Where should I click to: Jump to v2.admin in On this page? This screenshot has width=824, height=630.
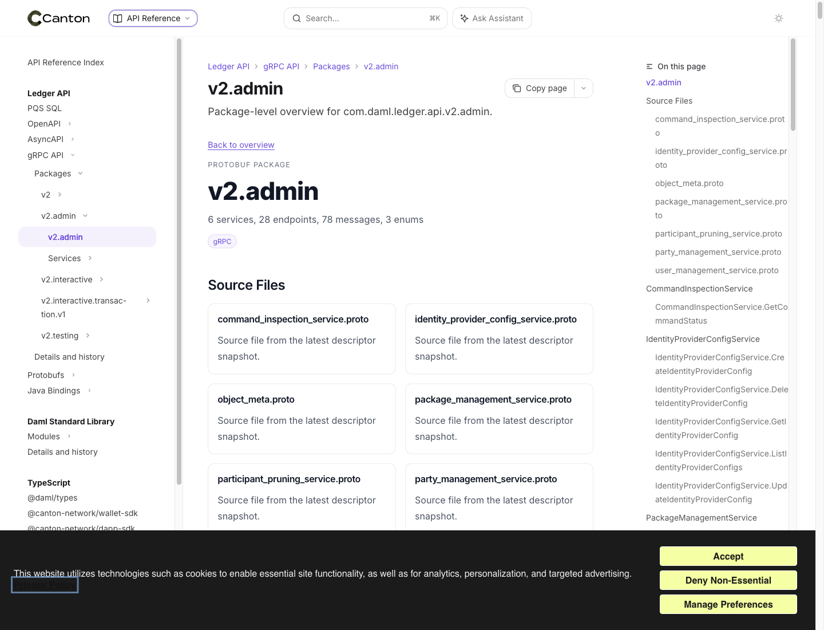[x=664, y=82]
